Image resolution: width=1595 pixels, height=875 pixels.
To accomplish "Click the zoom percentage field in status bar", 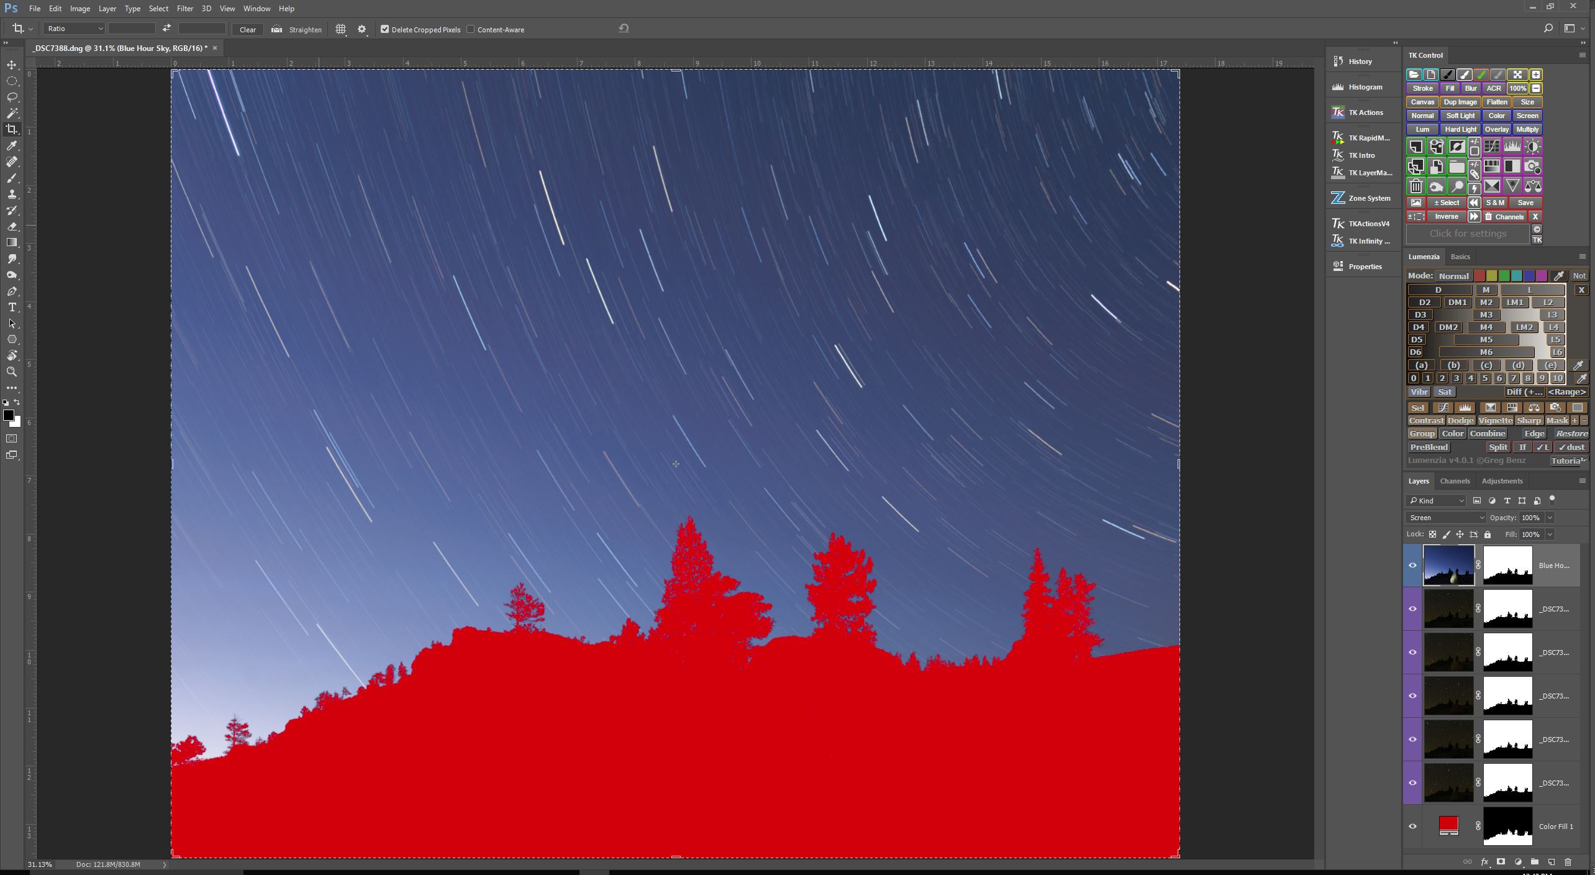I will pyautogui.click(x=40, y=864).
